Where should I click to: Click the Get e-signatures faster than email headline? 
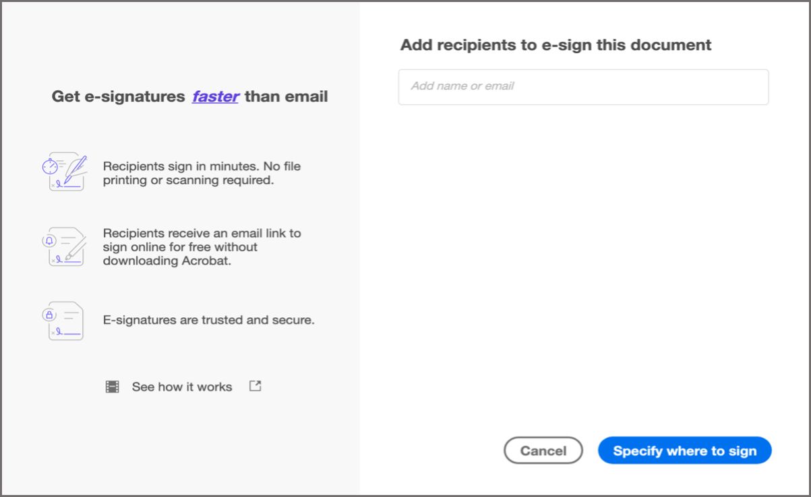click(189, 96)
